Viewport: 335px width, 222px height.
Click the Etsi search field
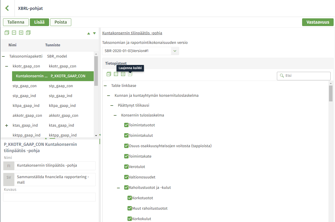coord(304,76)
